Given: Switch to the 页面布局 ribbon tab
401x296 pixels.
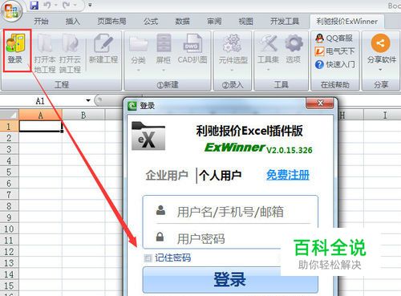Looking at the screenshot, I should 111,22.
